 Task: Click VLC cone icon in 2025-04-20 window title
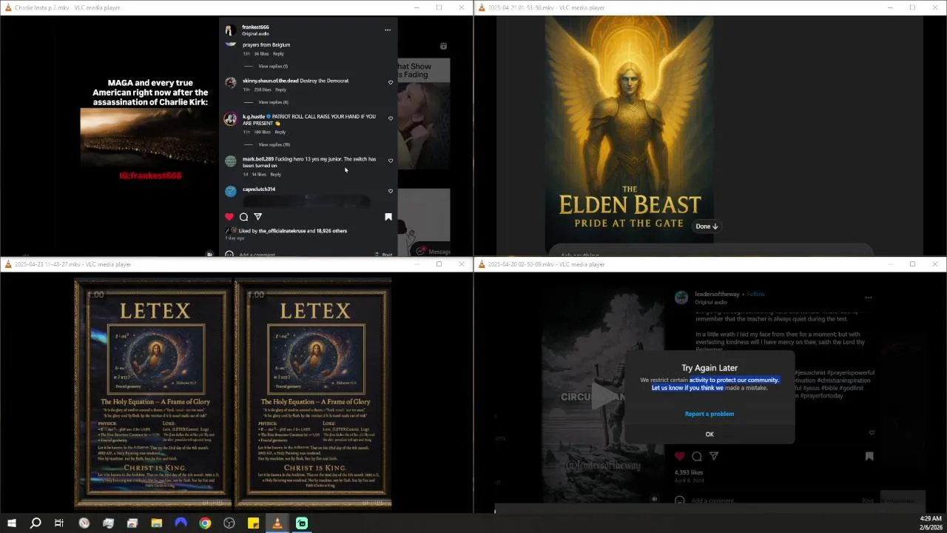(x=482, y=264)
